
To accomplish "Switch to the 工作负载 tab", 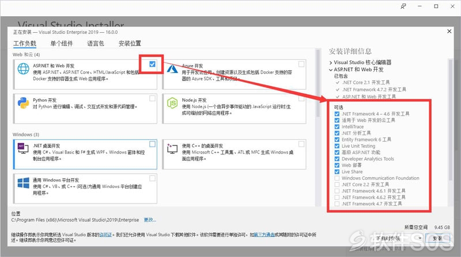I will [x=25, y=44].
